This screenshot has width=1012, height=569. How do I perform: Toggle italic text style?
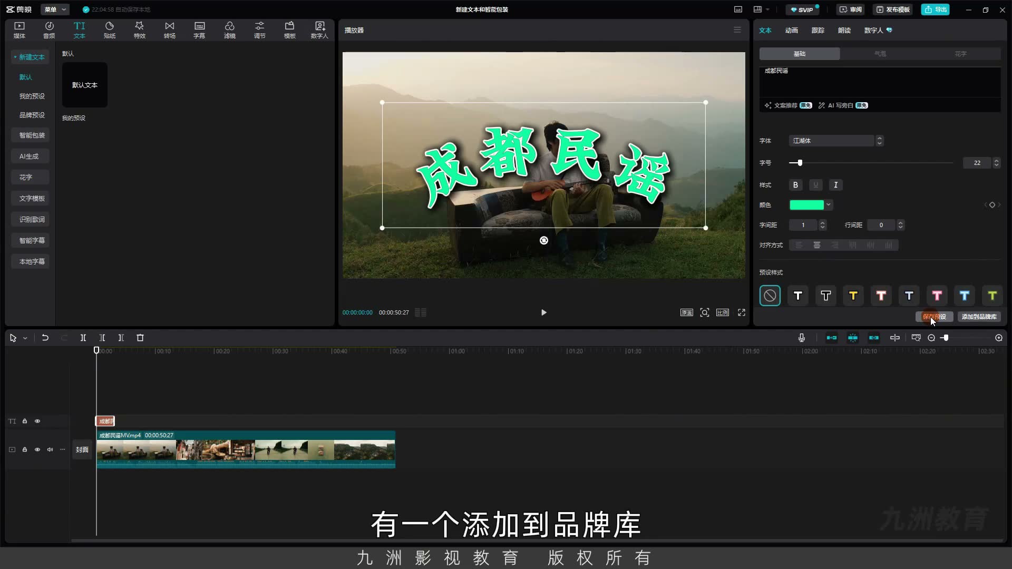coord(836,185)
